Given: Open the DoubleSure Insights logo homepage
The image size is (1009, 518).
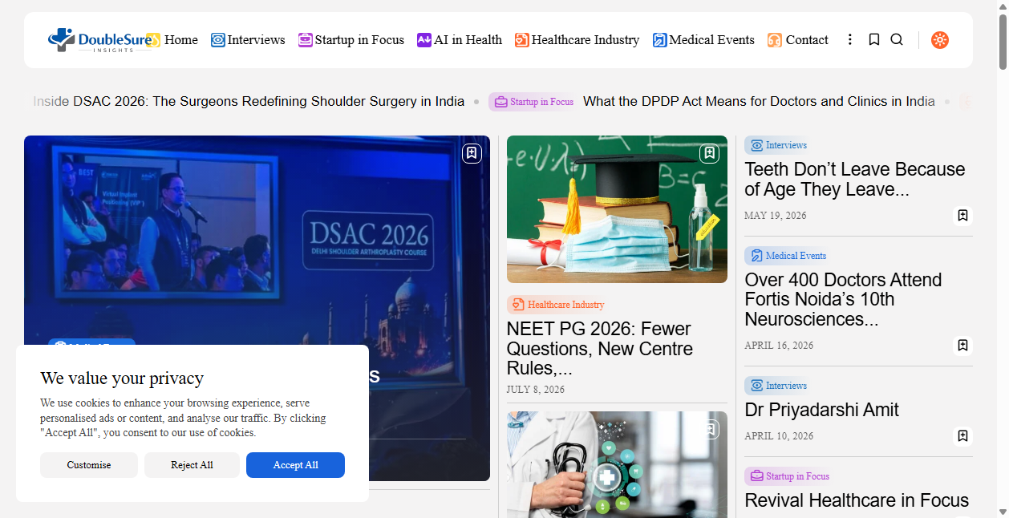Looking at the screenshot, I should pos(102,40).
